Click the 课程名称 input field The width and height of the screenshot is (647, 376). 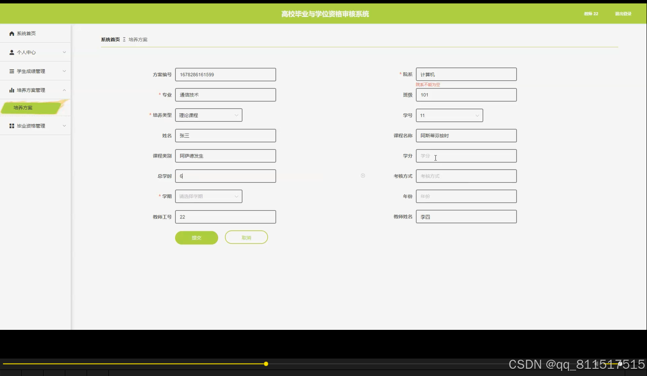[466, 135]
